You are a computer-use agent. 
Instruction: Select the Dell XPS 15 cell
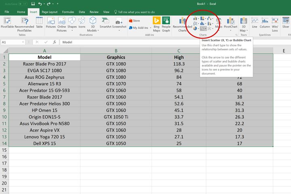pos(44,143)
